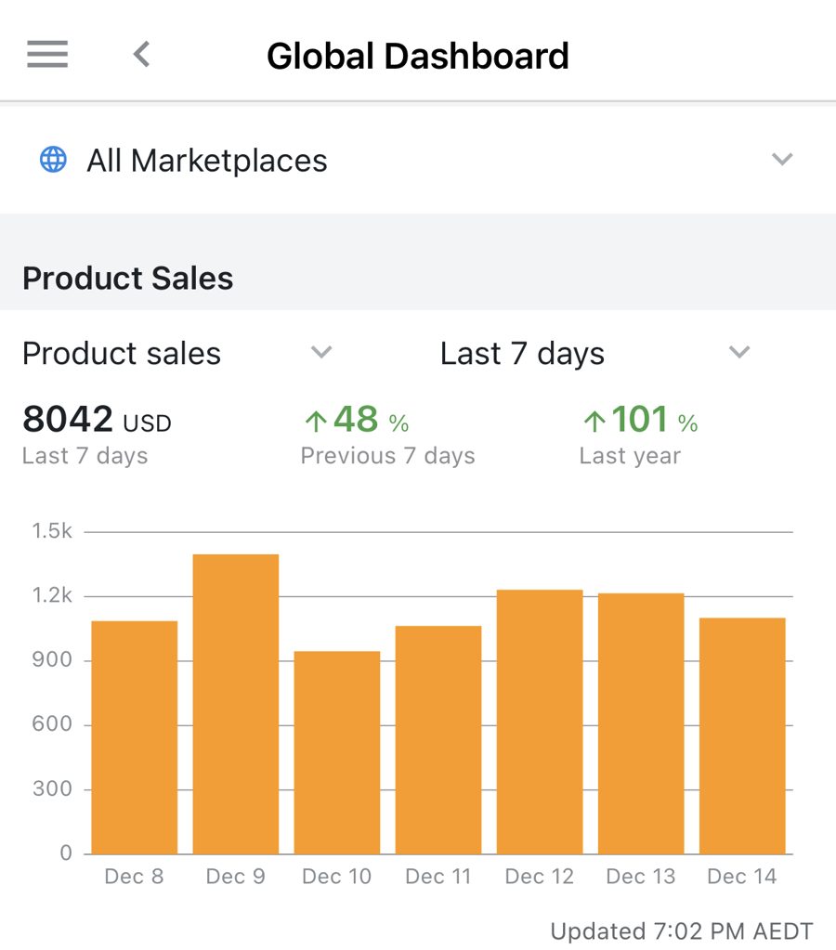Screen dimensions: 836x950
Task: Go back with the left chevron
Action: tap(141, 55)
